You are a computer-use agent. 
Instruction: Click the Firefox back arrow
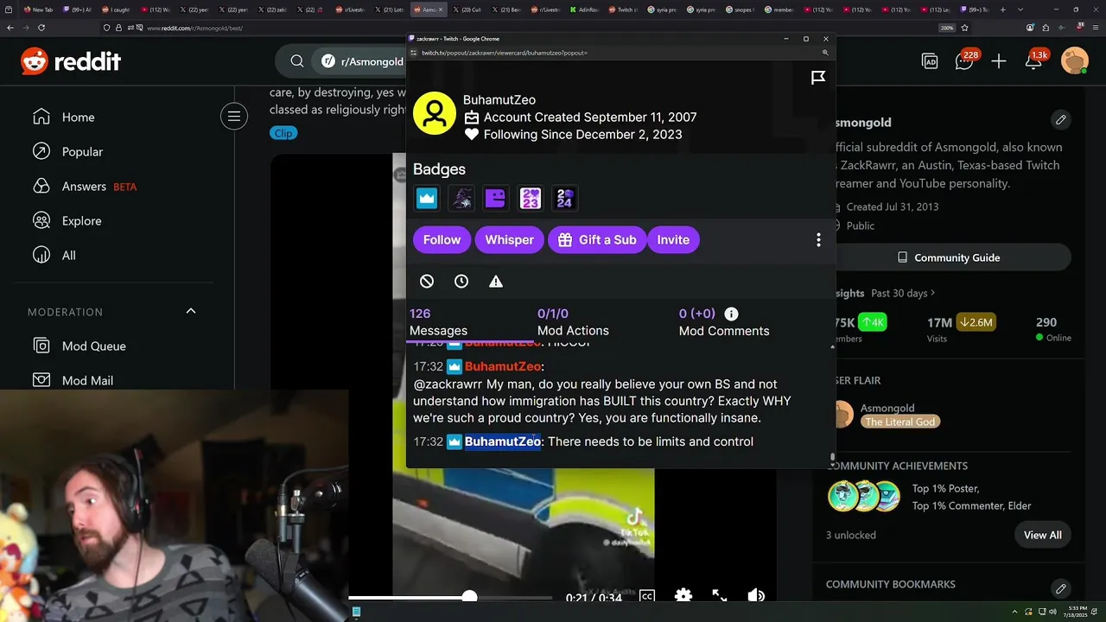(10, 28)
